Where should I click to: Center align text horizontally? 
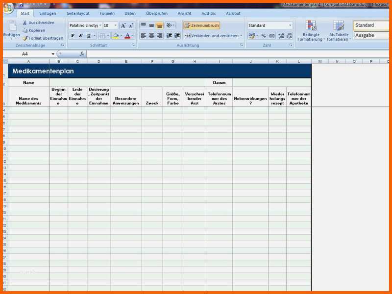[x=151, y=36]
